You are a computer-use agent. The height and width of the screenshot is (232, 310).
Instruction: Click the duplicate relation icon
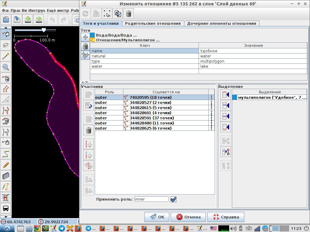pyautogui.click(x=118, y=14)
